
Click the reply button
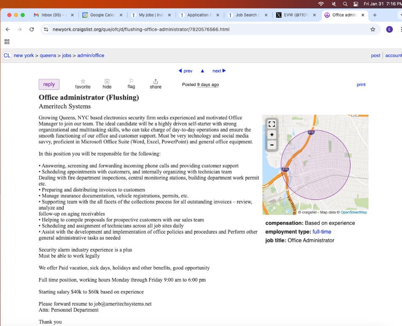(49, 84)
